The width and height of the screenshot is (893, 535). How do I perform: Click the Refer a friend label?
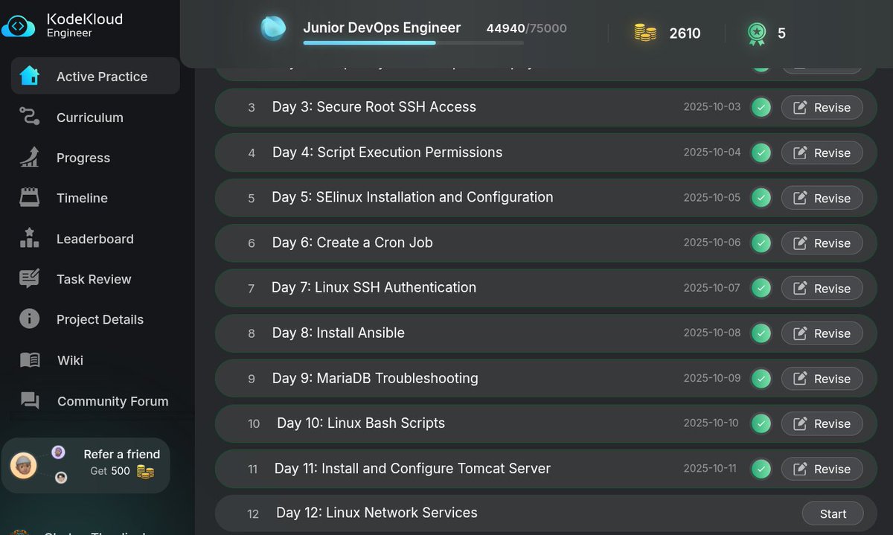coord(121,454)
